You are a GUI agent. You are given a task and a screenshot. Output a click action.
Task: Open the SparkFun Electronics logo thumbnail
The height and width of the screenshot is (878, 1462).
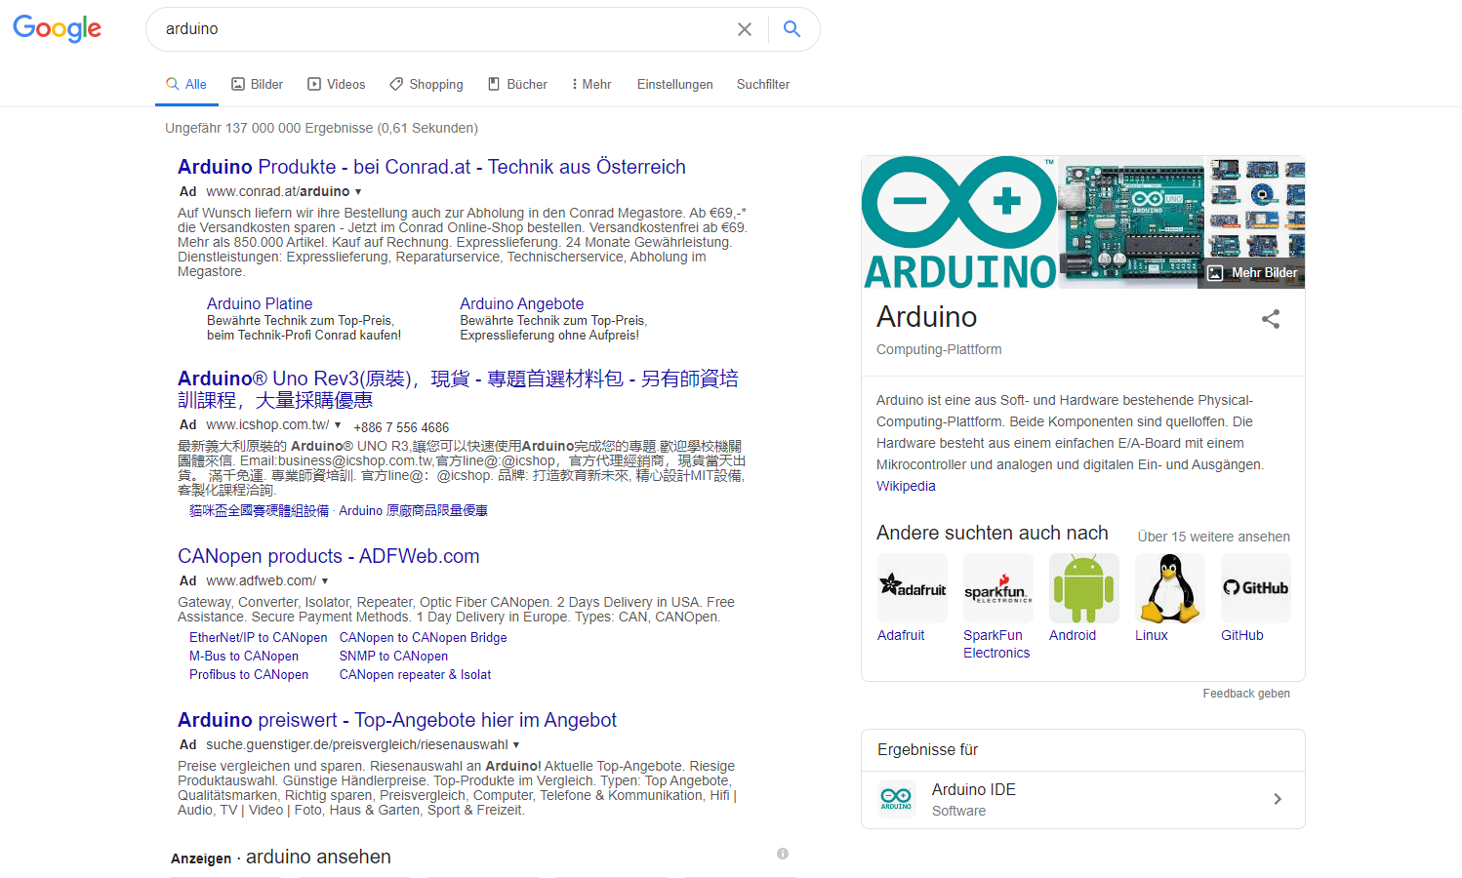coord(998,588)
